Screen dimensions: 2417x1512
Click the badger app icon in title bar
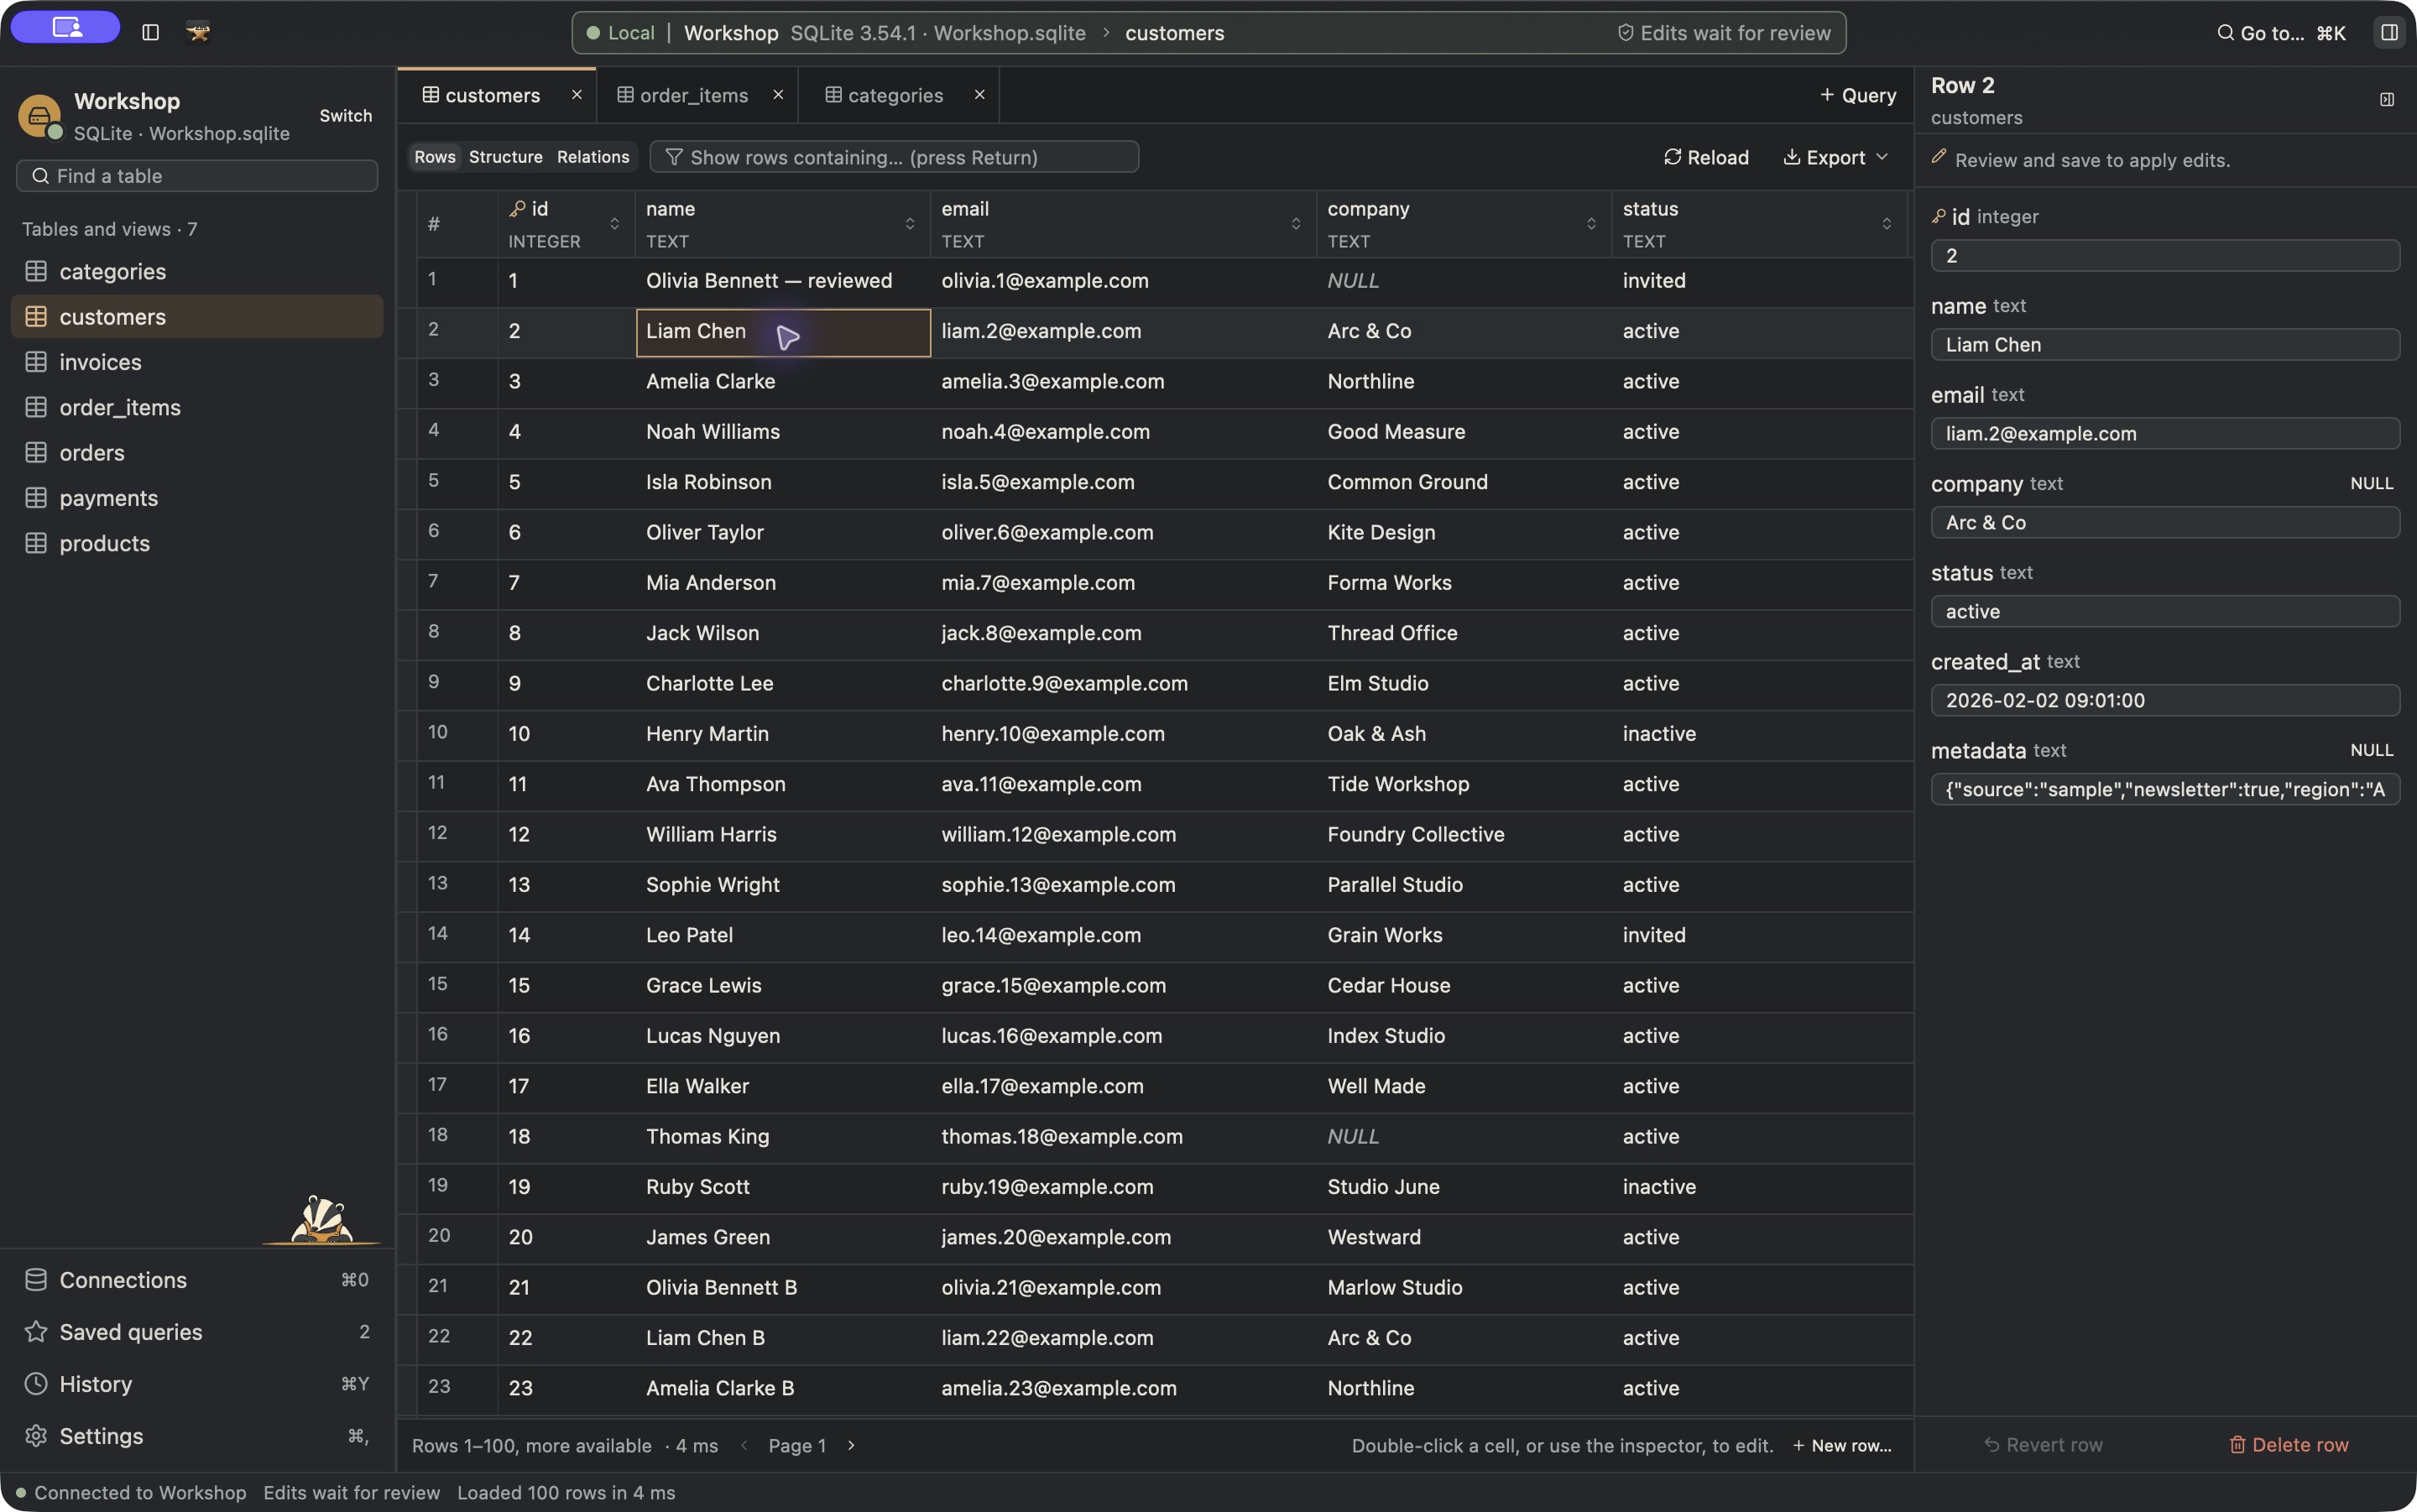tap(198, 33)
